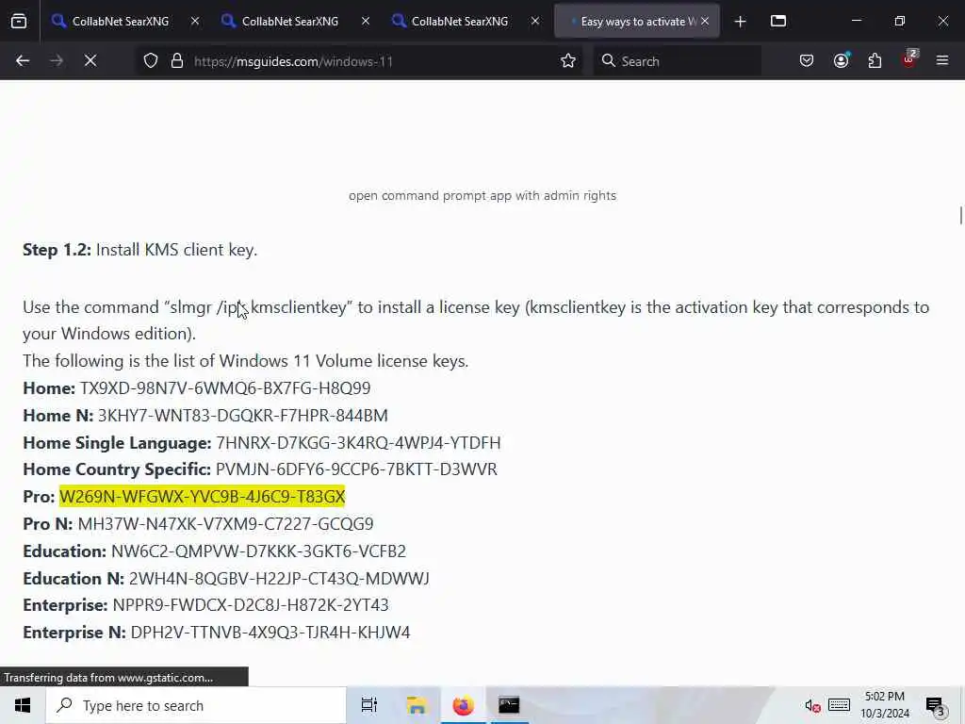Stop loading the page
Image resolution: width=965 pixels, height=724 pixels.
[x=90, y=61]
